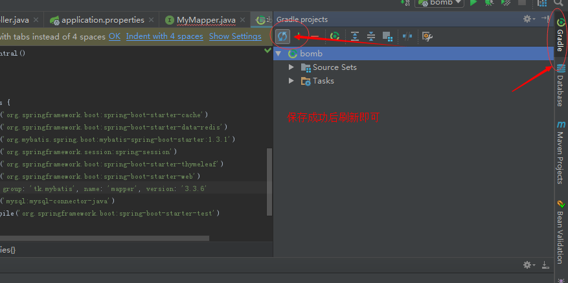Click the spring-boot-starter-cache dependency line

click(x=104, y=115)
